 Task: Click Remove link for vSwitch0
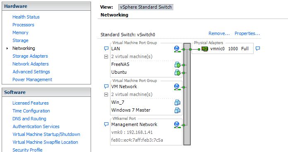(x=219, y=33)
